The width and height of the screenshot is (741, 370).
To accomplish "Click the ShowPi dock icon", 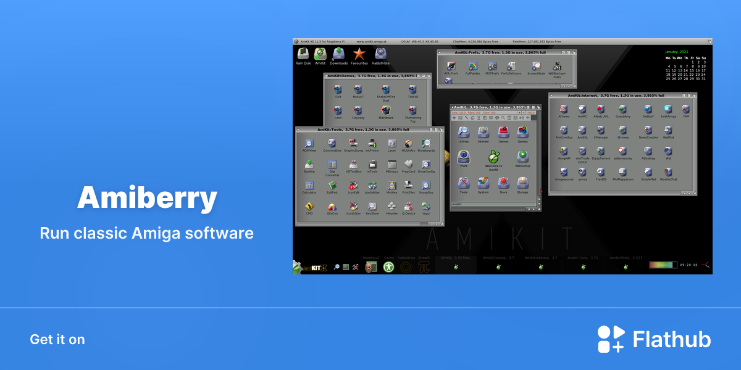I will (x=424, y=266).
